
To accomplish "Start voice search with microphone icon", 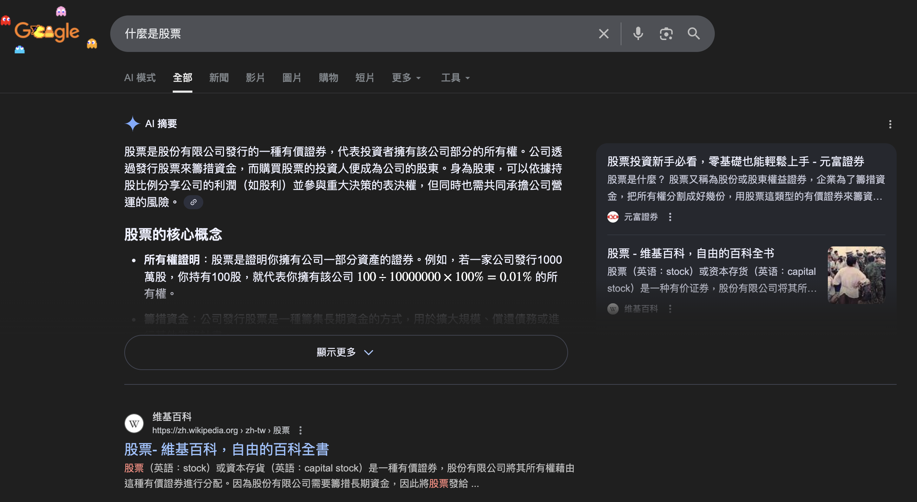I will (638, 34).
